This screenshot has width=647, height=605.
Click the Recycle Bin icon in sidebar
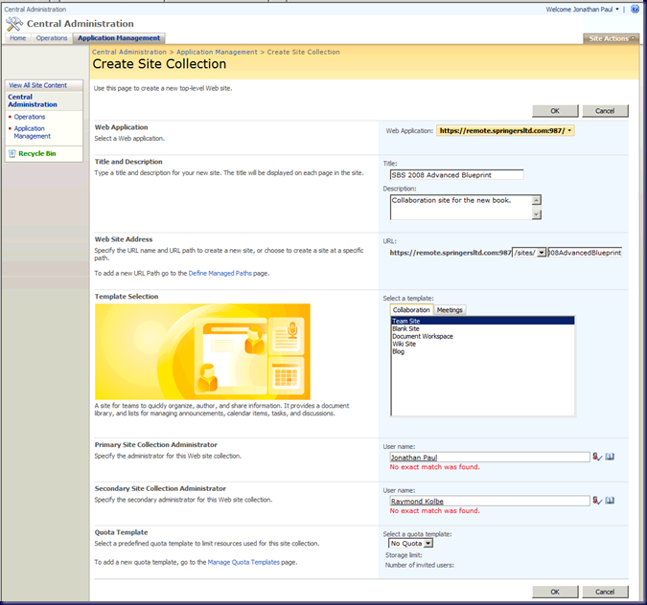click(x=12, y=154)
